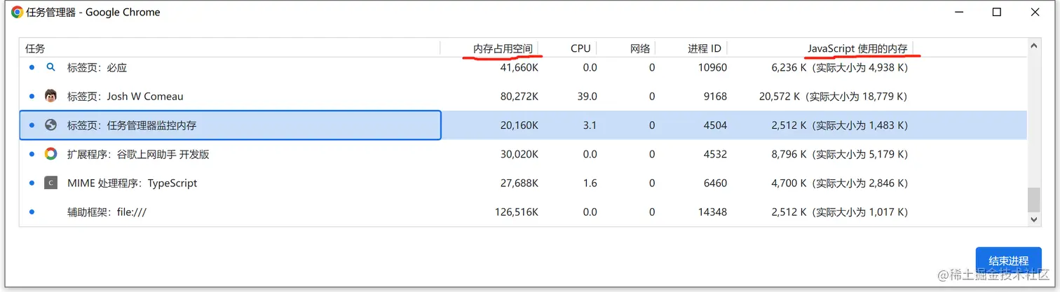The height and width of the screenshot is (292, 1060).
Task: Sort by 内存占用空间 column header
Action: pos(503,48)
